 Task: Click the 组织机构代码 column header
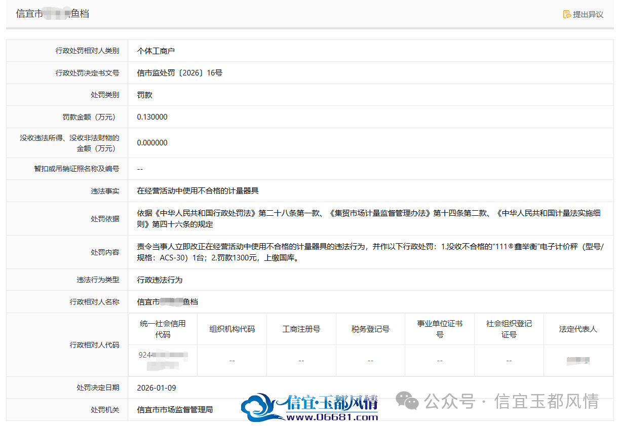(x=232, y=329)
